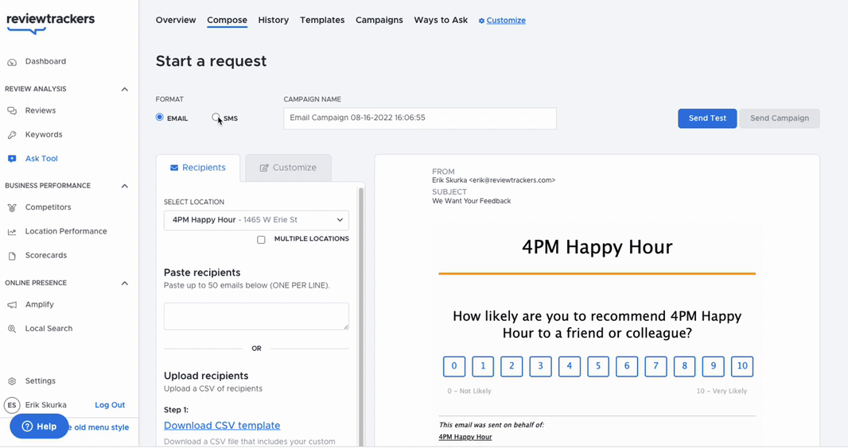Open Reviews from the sidebar

point(41,110)
